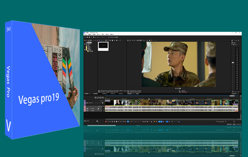Screen dimensions: 248x157
Task: Stop playback in the timeline transport bar
Action: [x=117, y=121]
